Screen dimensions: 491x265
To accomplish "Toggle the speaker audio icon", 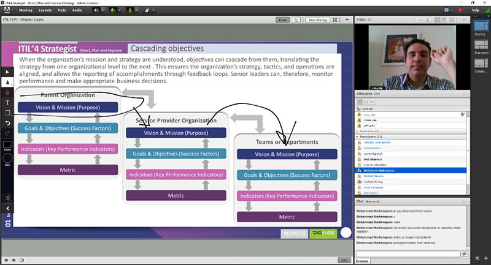I will 96,10.
